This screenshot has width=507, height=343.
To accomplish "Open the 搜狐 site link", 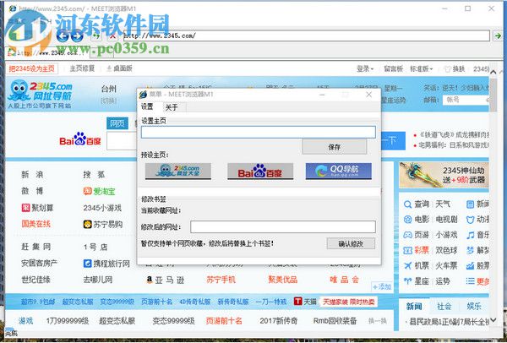I will 94,175.
